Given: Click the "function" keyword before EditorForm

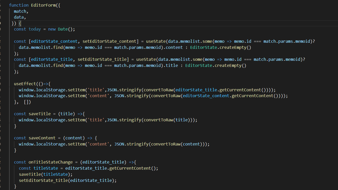Looking at the screenshot, I should [19, 5].
